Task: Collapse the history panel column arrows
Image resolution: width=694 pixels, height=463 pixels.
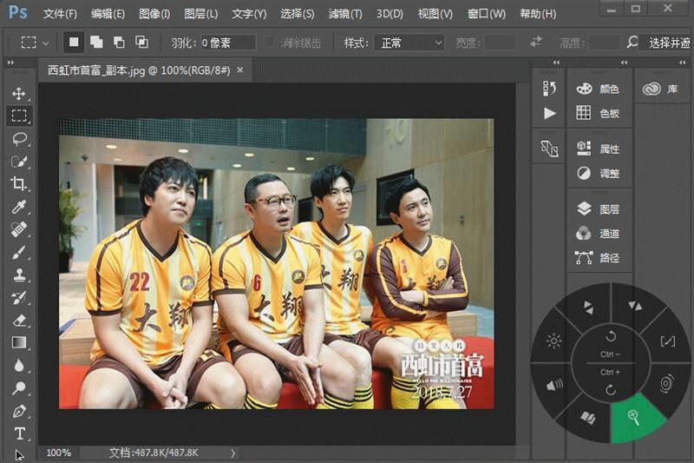Action: [x=557, y=63]
